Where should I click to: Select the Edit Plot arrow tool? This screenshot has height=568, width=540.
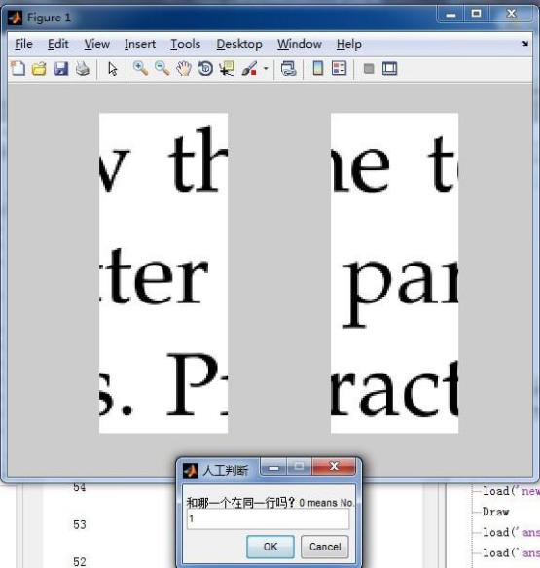[112, 68]
